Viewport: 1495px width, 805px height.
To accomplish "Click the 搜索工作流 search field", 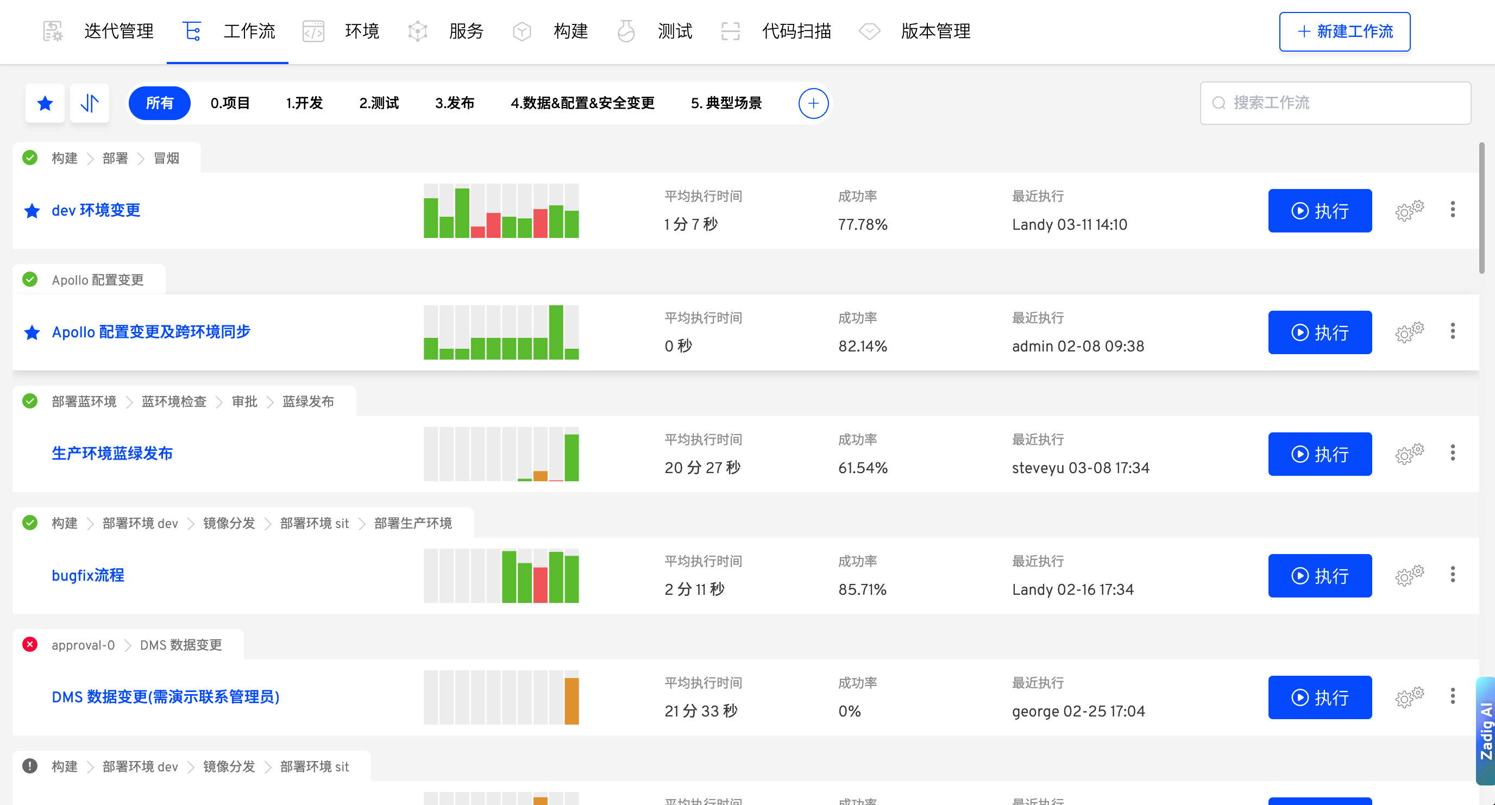I will tap(1335, 103).
